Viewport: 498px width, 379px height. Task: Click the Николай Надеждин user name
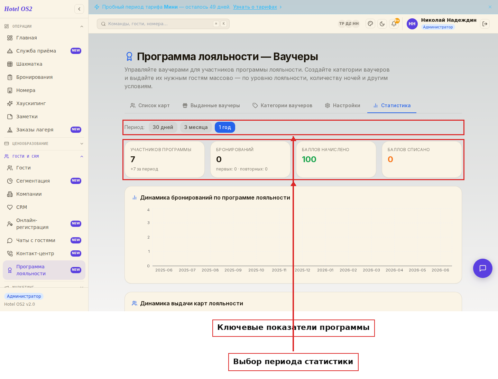[449, 20]
